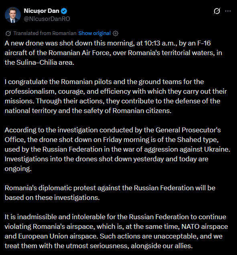This screenshot has height=255, width=237.
Task: Open the three-dot more options menu
Action: tap(228, 11)
